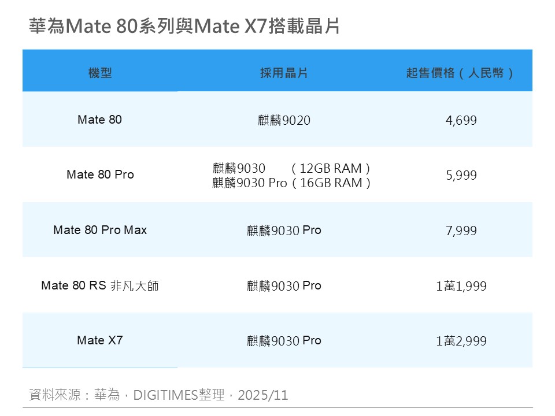Click the title 華為Mate 80系列與Mate X7搭載晶片
555x416 pixels.
[184, 27]
